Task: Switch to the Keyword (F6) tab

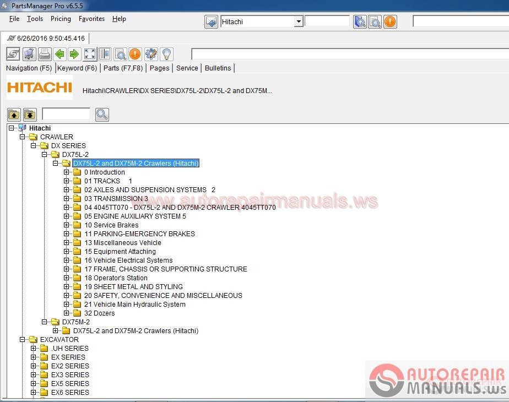Action: (77, 68)
